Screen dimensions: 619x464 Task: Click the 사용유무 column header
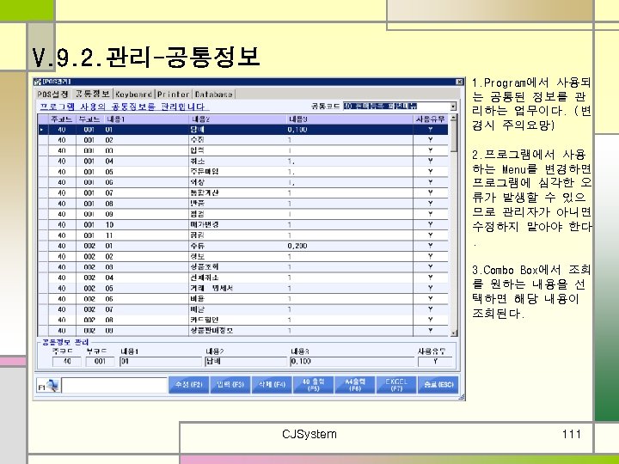coord(431,119)
